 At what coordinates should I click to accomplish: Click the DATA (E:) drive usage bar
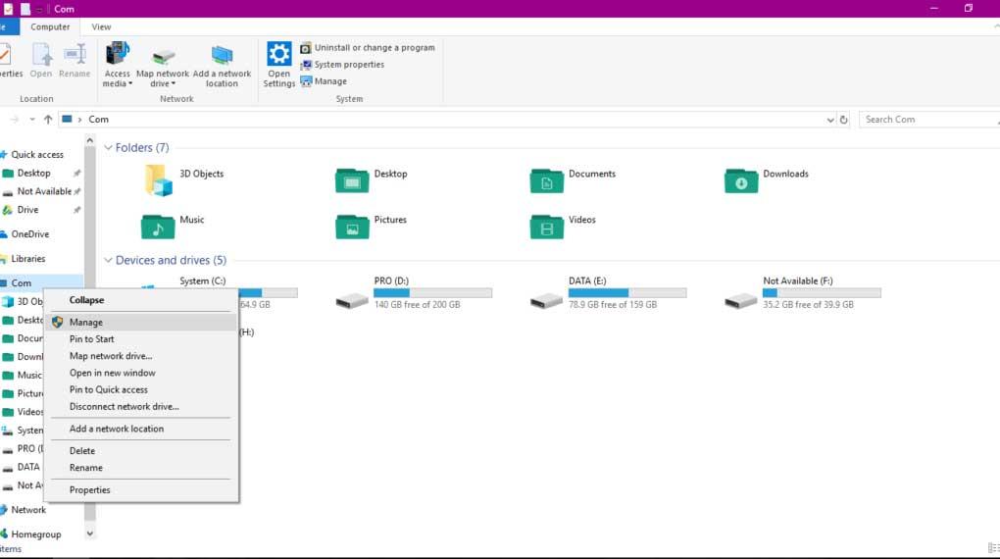(x=627, y=293)
